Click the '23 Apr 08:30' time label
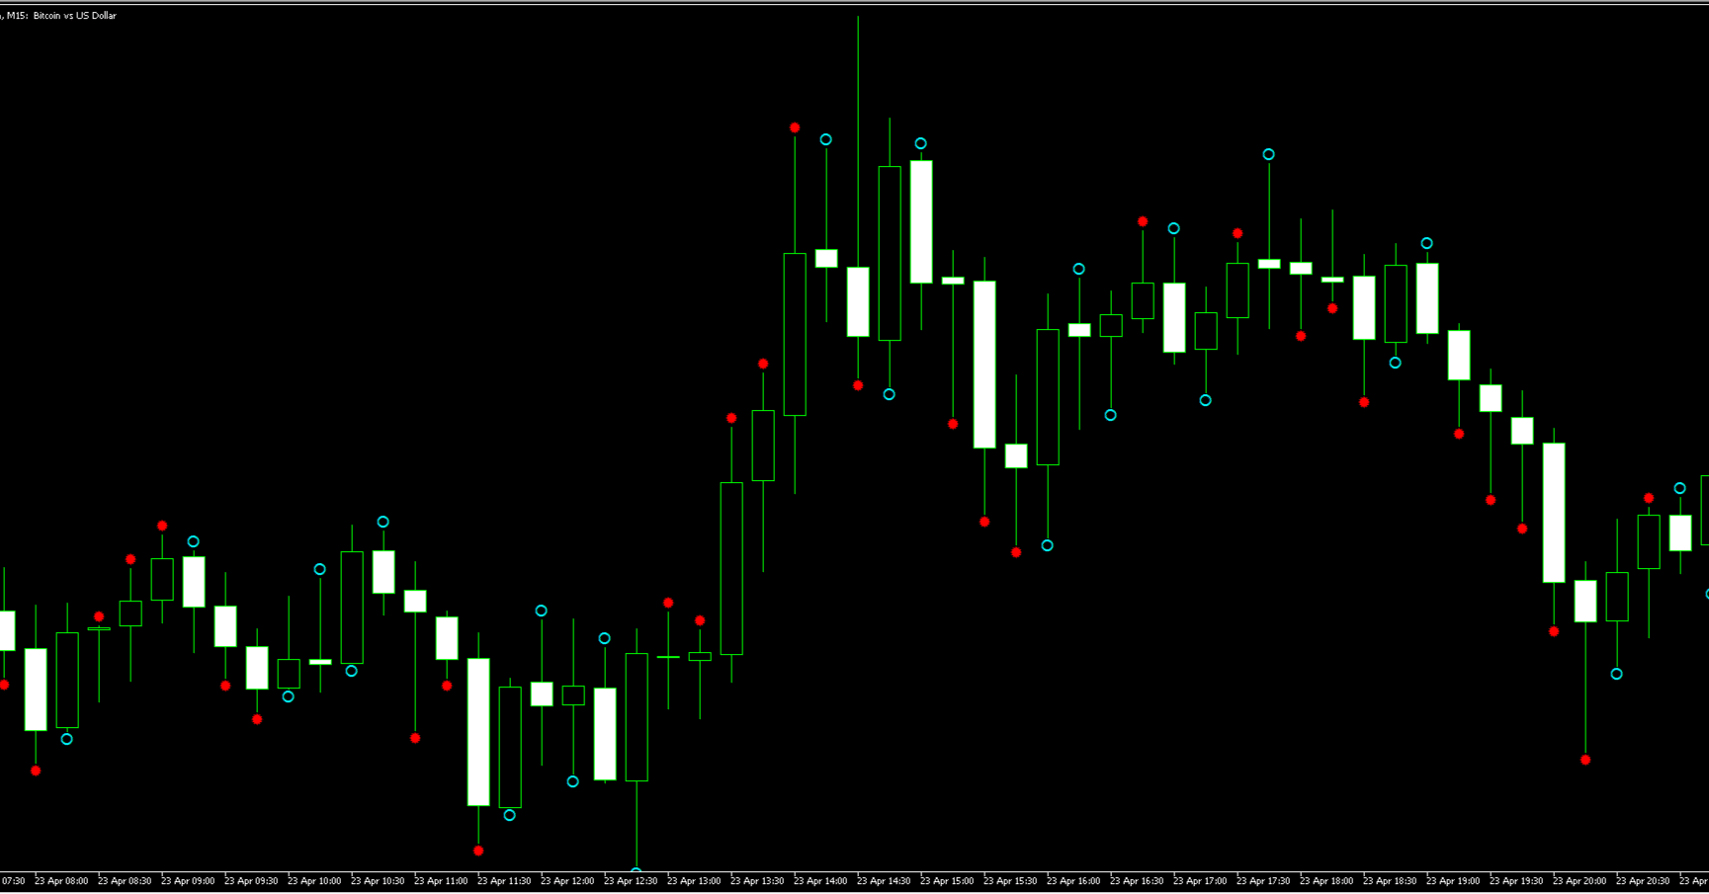The width and height of the screenshot is (1709, 894). [125, 881]
